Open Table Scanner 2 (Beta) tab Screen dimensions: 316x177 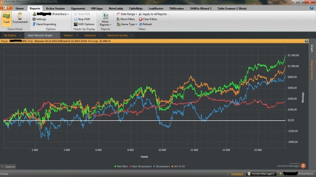point(232,9)
